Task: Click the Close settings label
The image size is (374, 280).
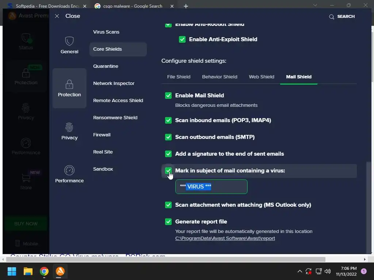Action: pos(73,16)
